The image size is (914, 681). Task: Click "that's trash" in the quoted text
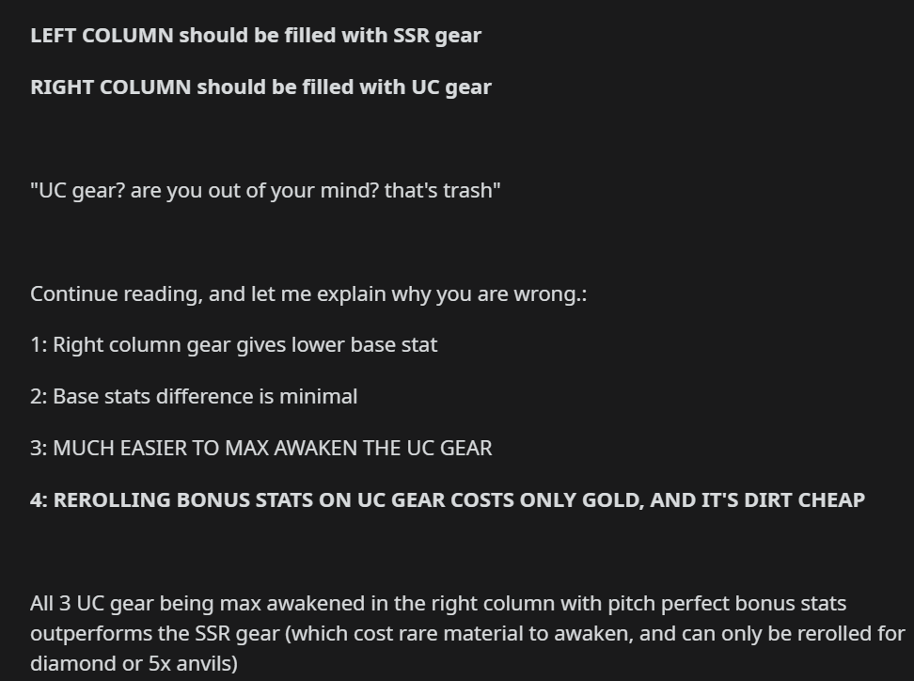(x=443, y=191)
